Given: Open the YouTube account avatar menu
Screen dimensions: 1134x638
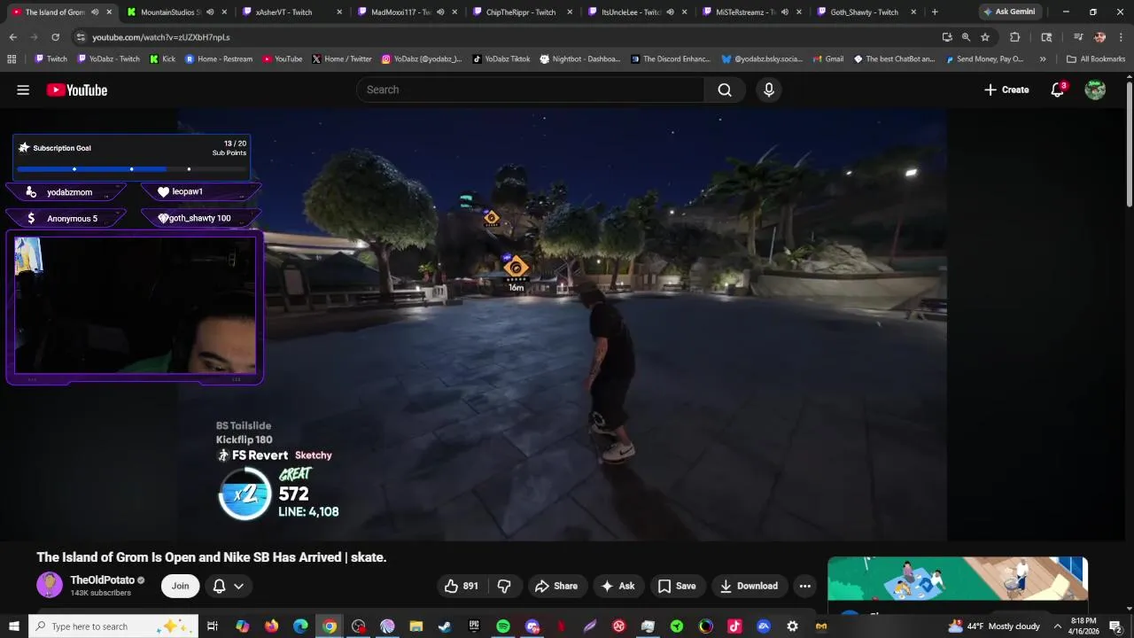Looking at the screenshot, I should coord(1095,89).
